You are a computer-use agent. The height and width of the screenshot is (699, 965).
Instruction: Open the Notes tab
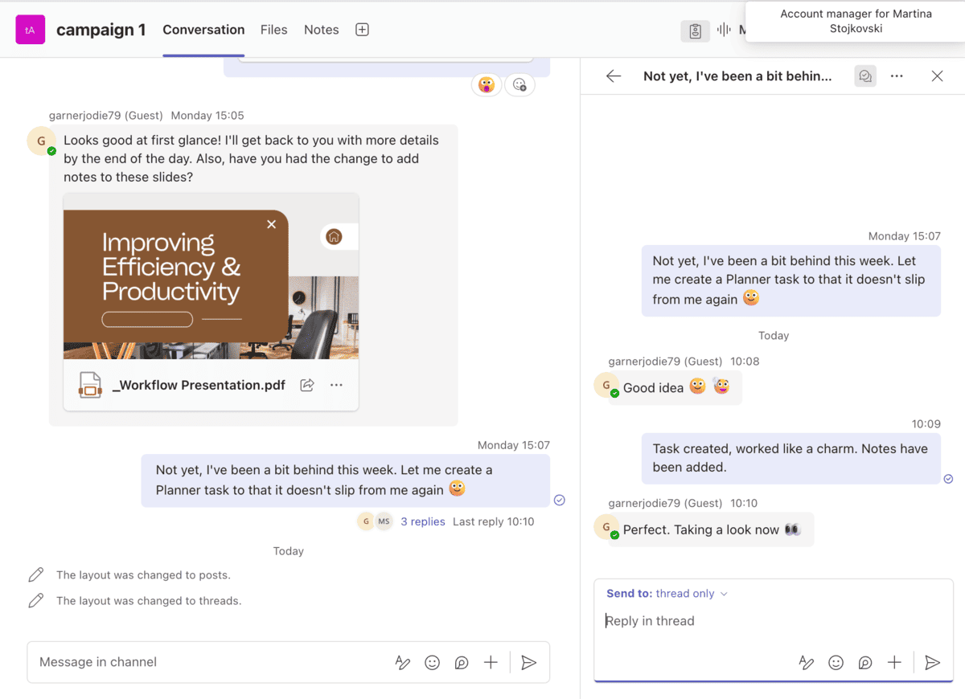(x=321, y=30)
